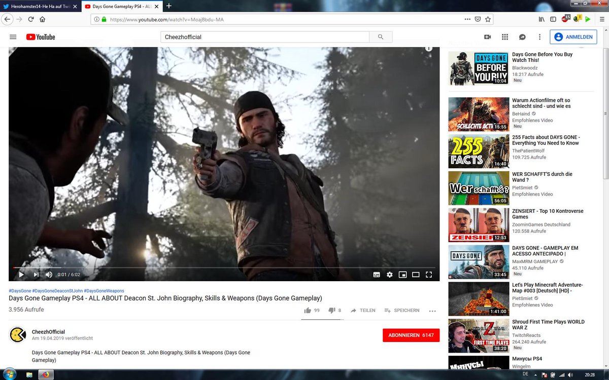The width and height of the screenshot is (609, 380).
Task: Click the search magnifier button
Action: click(x=381, y=37)
